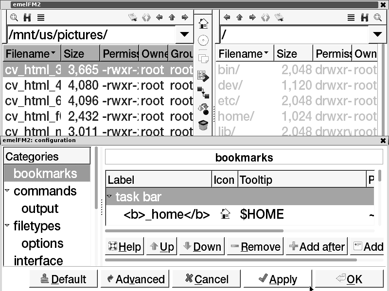The width and height of the screenshot is (389, 291).
Task: Go up a directory in left pane
Action: [172, 17]
